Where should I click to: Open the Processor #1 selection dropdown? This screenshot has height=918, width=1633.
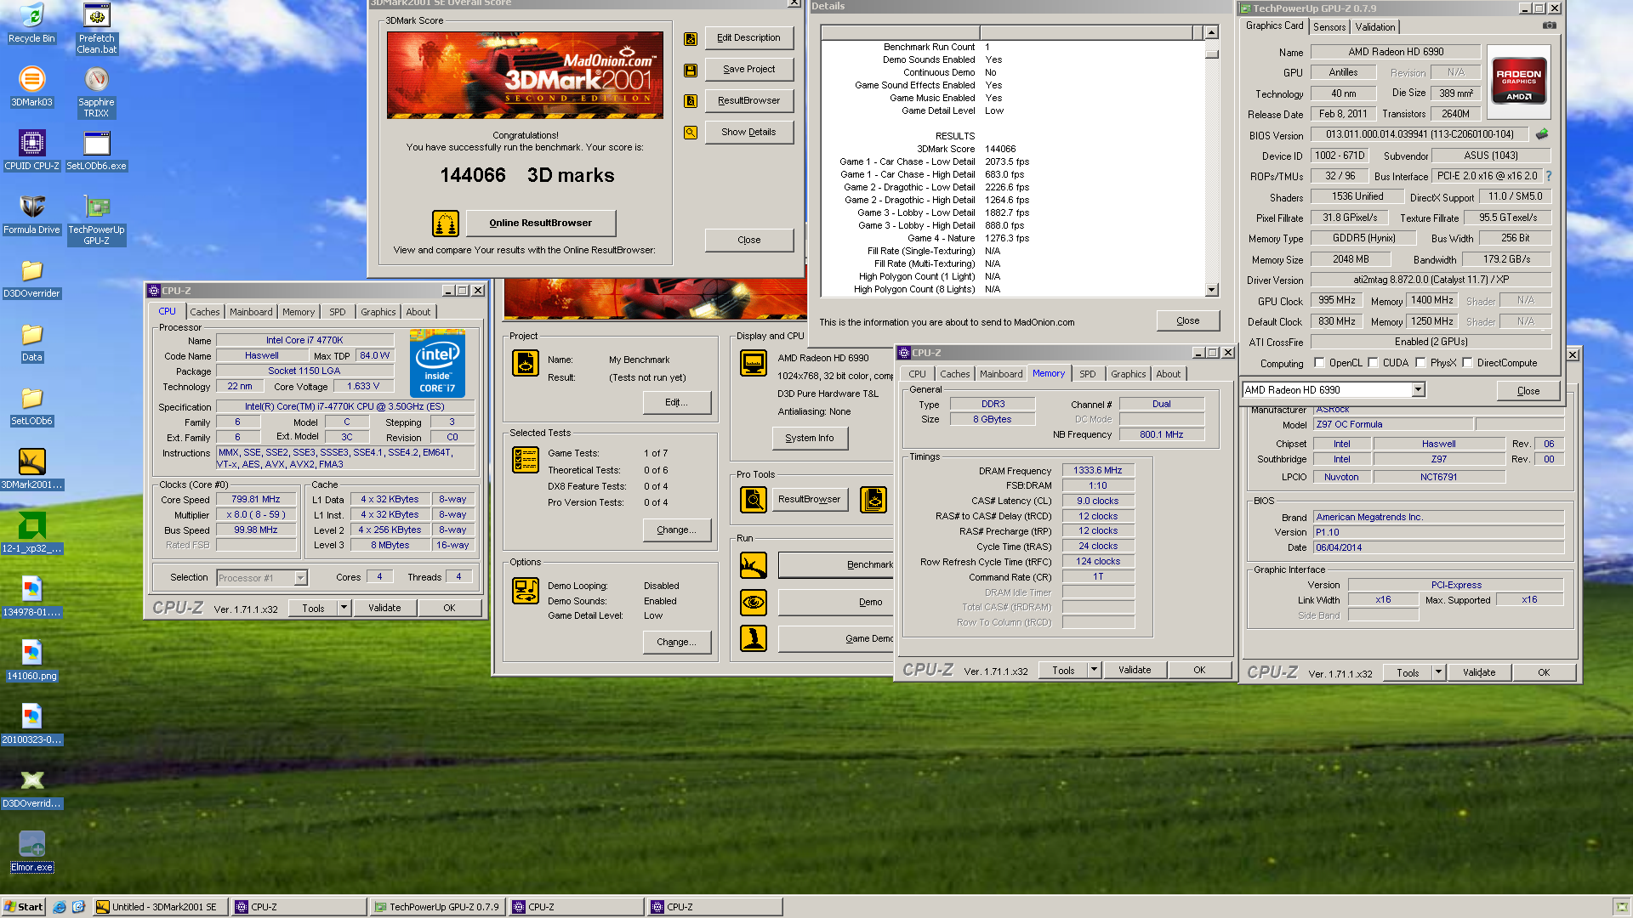(300, 578)
